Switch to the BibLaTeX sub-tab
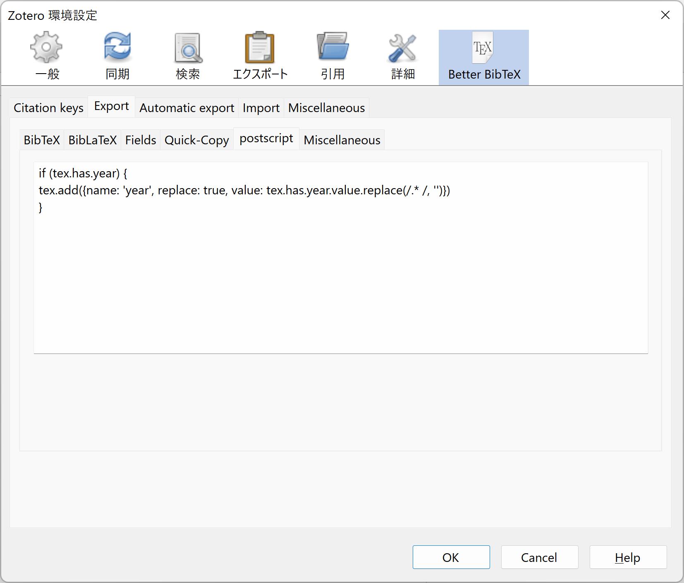The image size is (684, 583). tap(93, 140)
